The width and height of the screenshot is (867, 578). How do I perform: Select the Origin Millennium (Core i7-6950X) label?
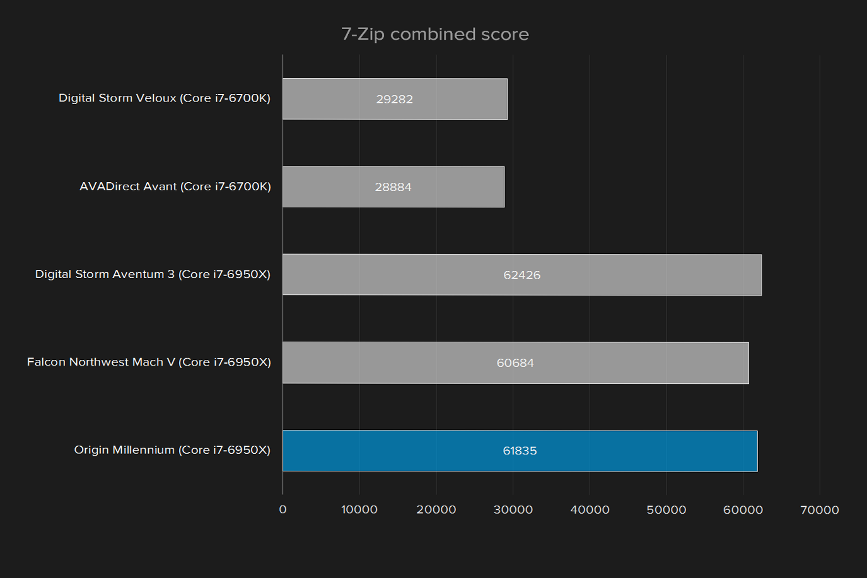(x=172, y=450)
